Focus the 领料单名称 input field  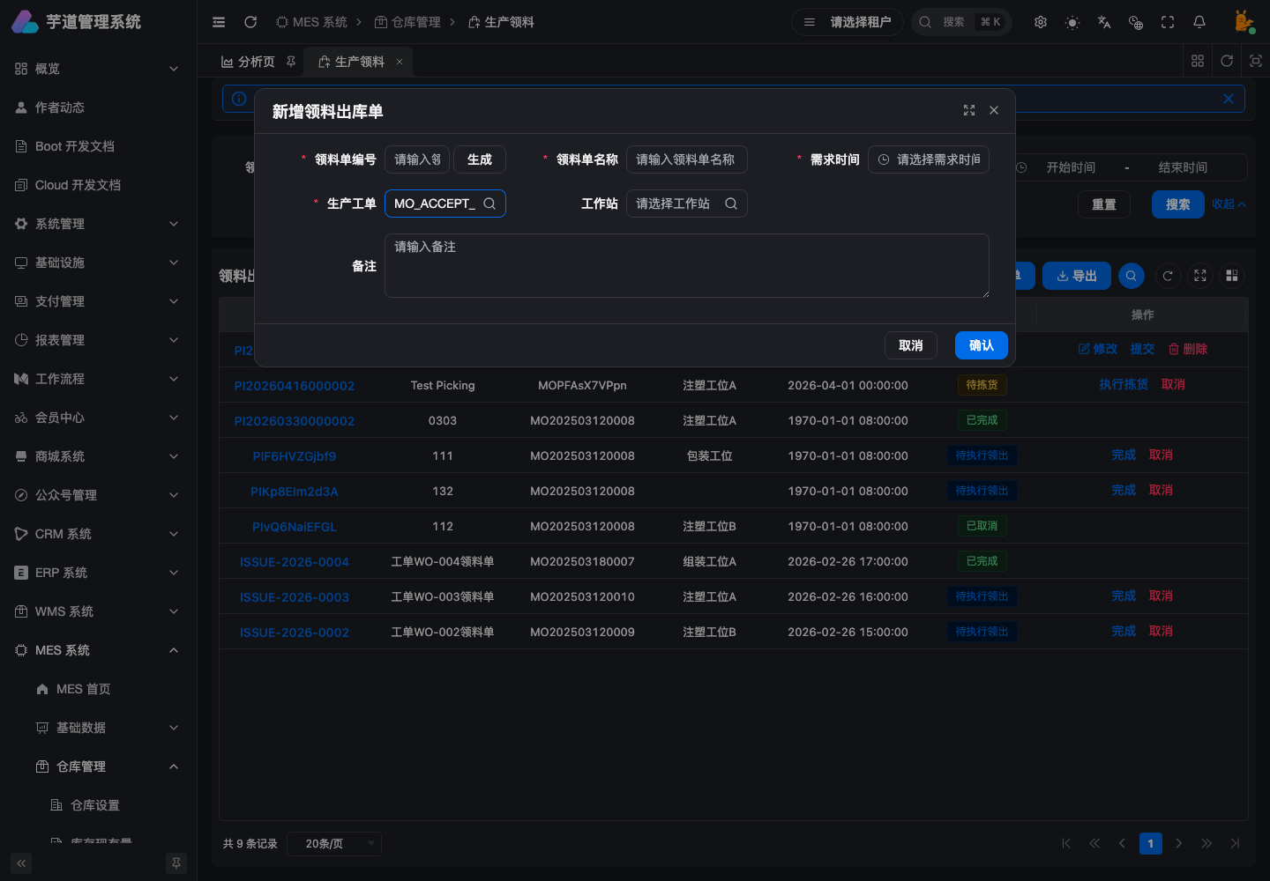coord(687,159)
